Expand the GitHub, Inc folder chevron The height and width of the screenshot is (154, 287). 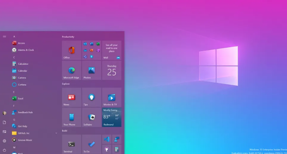pyautogui.click(x=56, y=133)
